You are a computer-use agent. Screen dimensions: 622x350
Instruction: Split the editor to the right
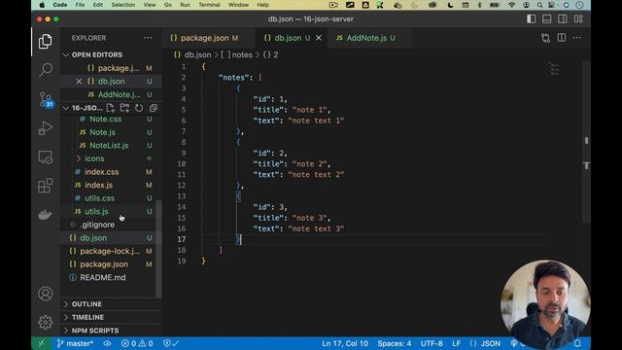562,38
